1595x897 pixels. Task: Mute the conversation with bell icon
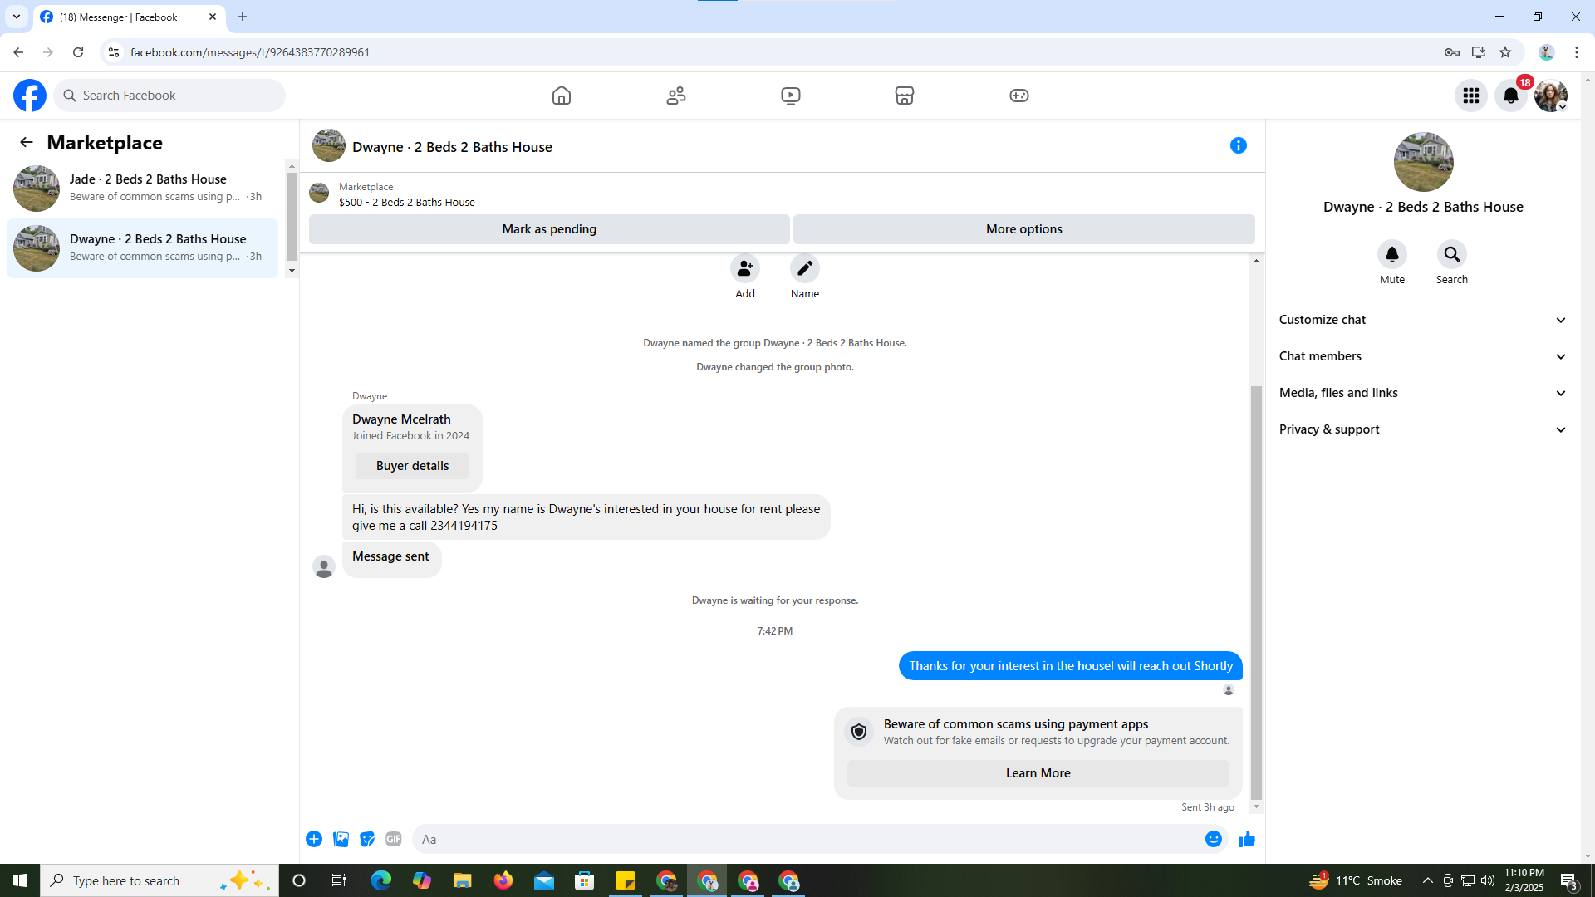click(x=1392, y=254)
